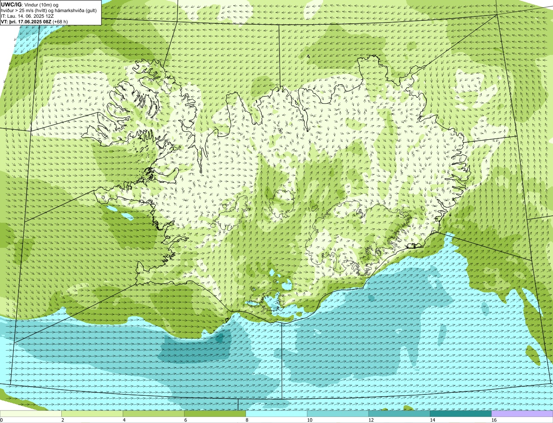Screen dimensions: 553x423
Task: Click the legend scale label '16'
Action: 494,420
